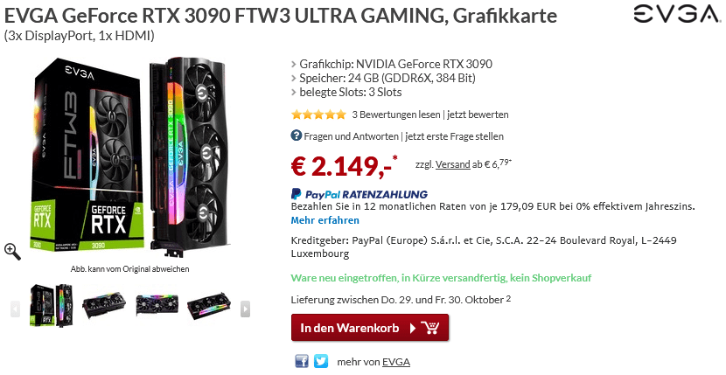This screenshot has height=375, width=726.
Task: Select fourth thumbnail with RGB strip
Action: [x=209, y=306]
